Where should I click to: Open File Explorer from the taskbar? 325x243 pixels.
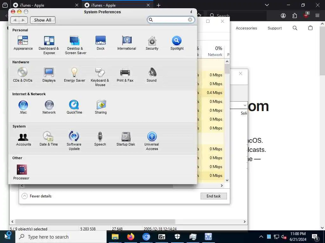pos(115,237)
